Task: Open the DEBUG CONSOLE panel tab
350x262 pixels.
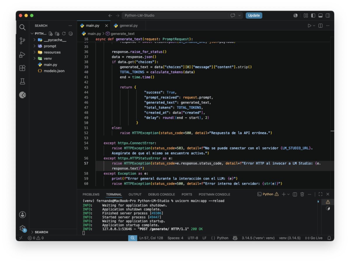Action: click(x=161, y=194)
